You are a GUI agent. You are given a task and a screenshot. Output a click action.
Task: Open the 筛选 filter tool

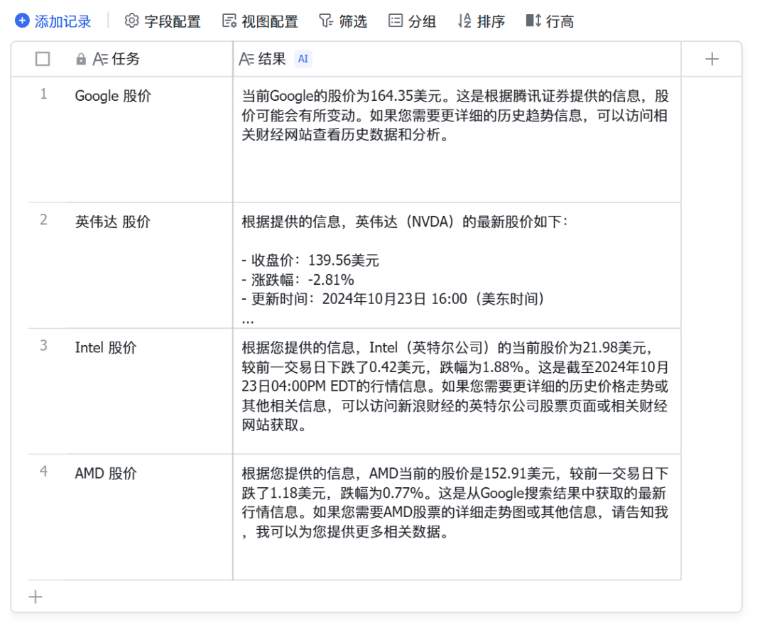[343, 21]
